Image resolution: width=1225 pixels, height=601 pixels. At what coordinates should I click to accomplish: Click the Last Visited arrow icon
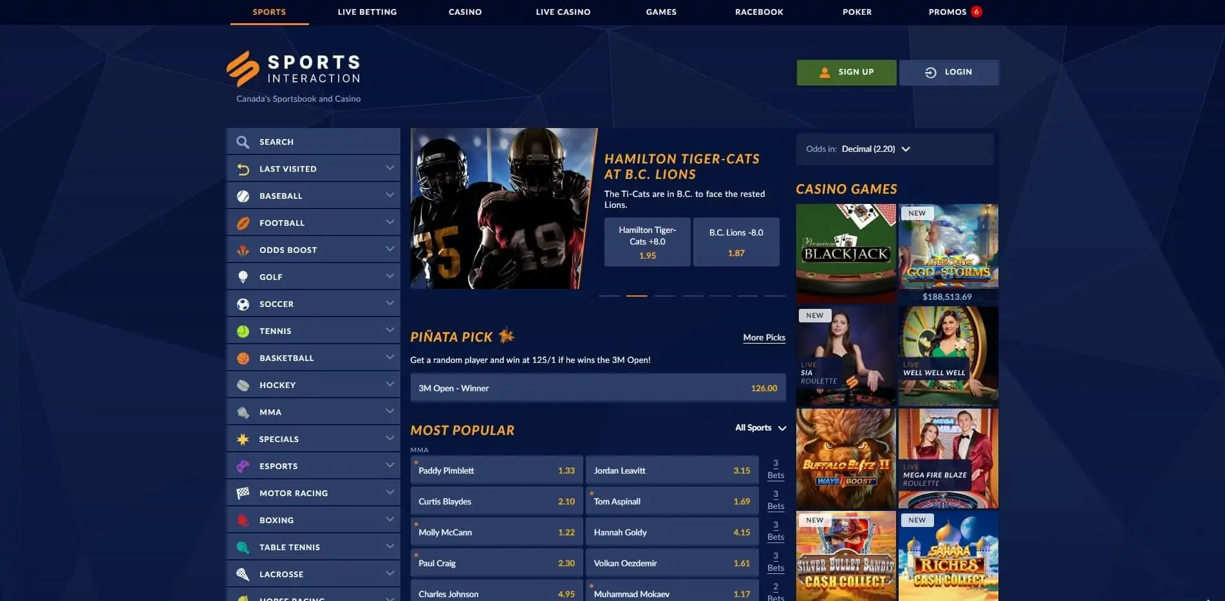[x=243, y=169]
